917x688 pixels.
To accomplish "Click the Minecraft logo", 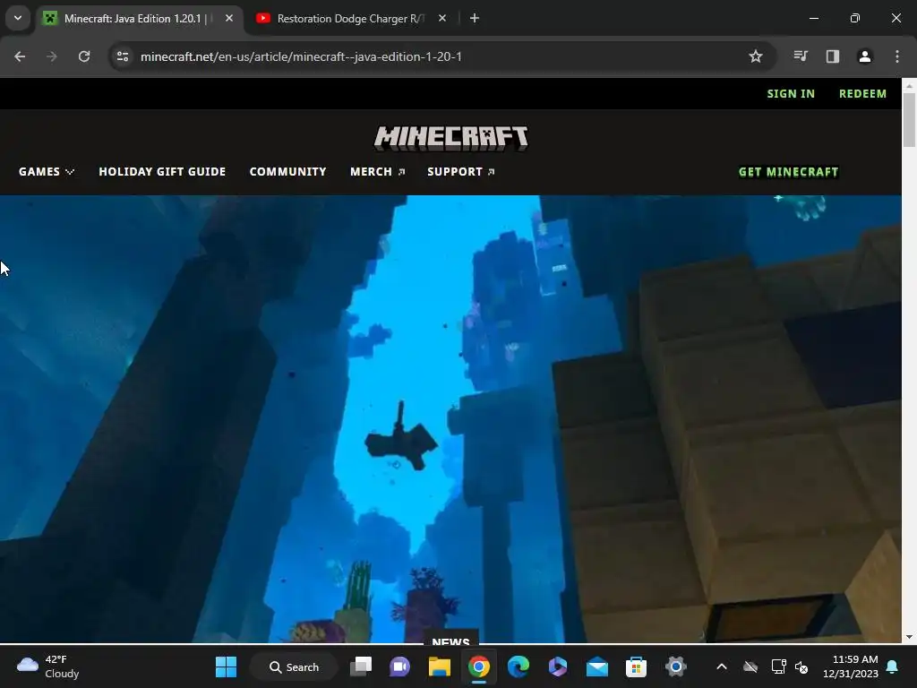I will (x=451, y=138).
